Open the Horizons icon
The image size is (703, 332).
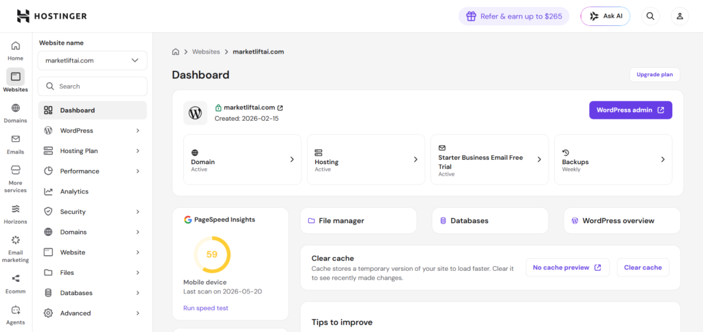tap(15, 209)
